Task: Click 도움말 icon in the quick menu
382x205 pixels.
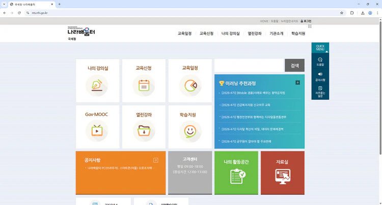Action: (x=320, y=61)
